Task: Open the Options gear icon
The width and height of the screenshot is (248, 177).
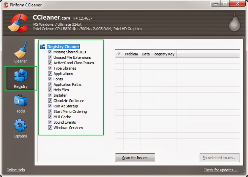Action: 21,125
